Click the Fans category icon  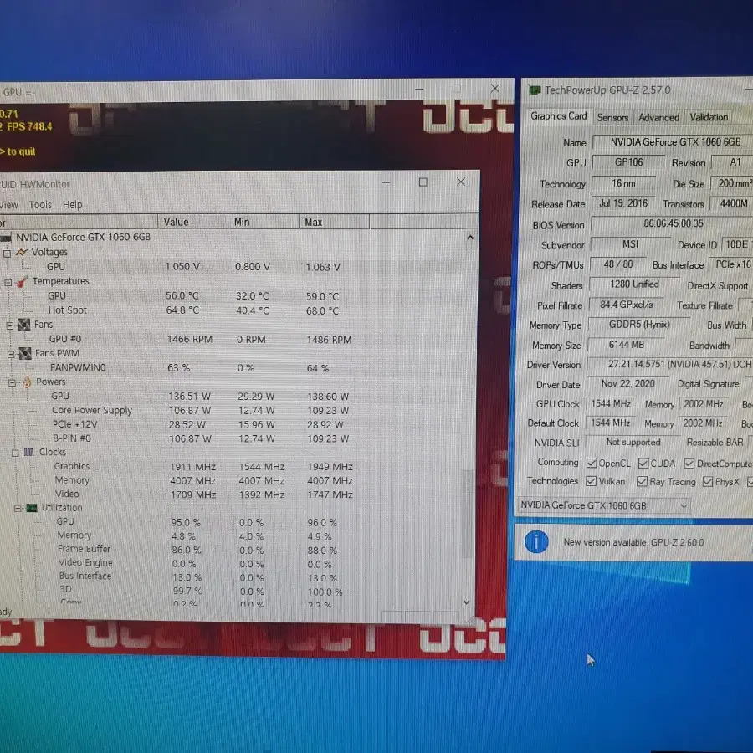click(x=24, y=325)
